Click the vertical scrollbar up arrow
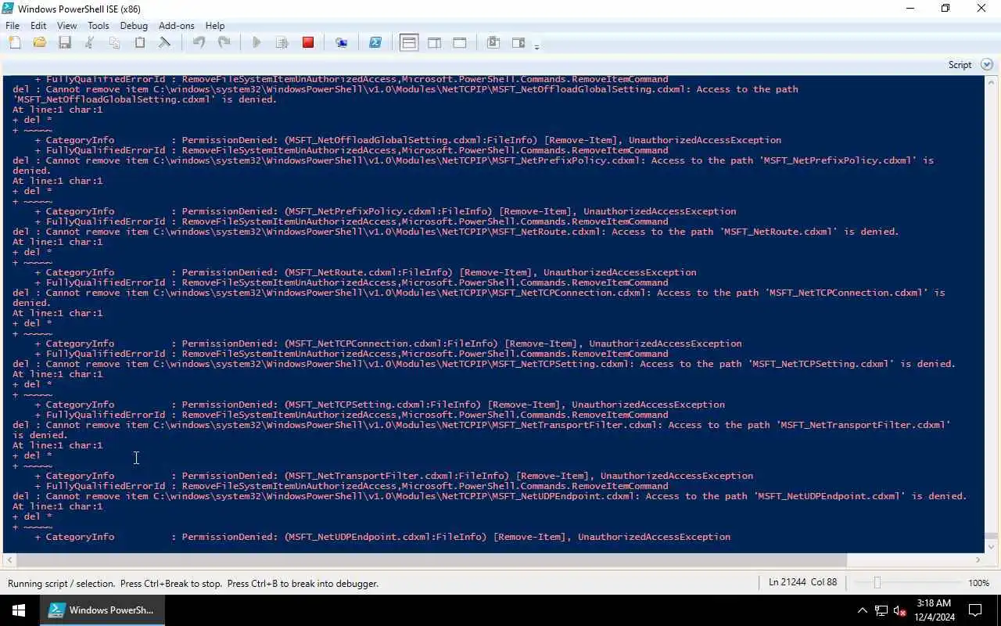The image size is (1001, 626). (992, 82)
